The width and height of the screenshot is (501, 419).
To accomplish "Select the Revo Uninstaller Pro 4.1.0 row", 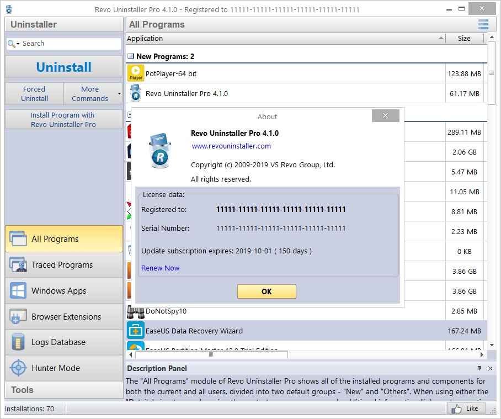I will 306,93.
